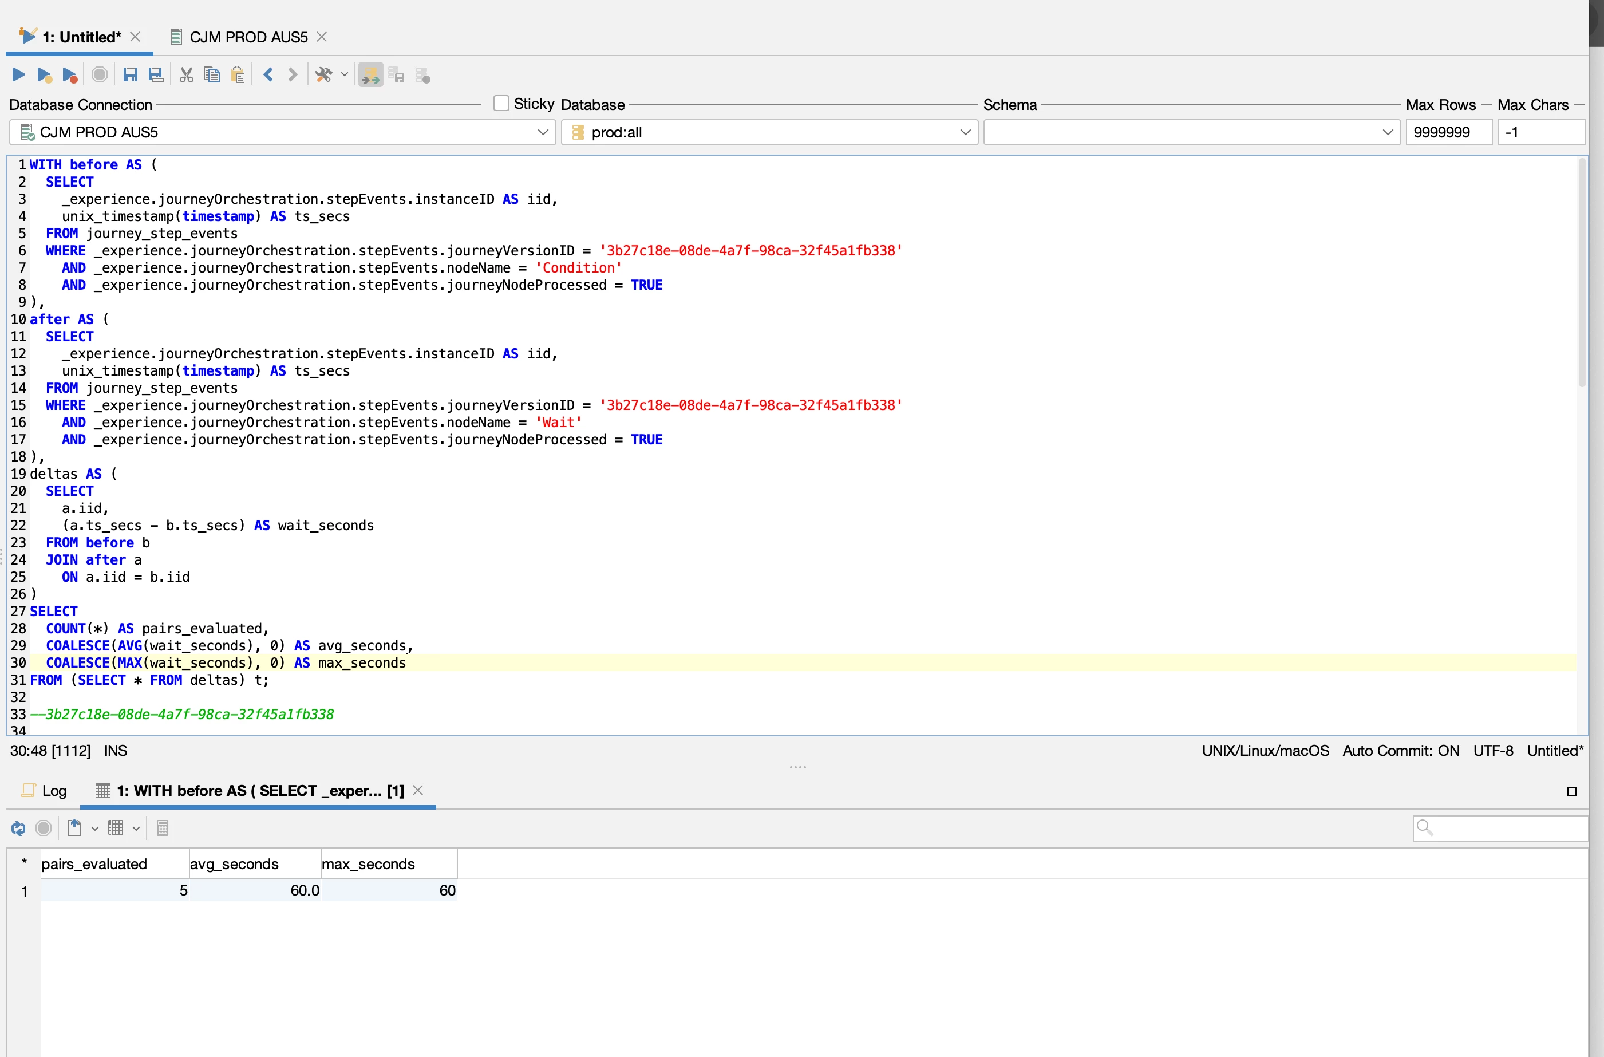Click the Save file icon
Screen dimensions: 1604x1057
(130, 74)
